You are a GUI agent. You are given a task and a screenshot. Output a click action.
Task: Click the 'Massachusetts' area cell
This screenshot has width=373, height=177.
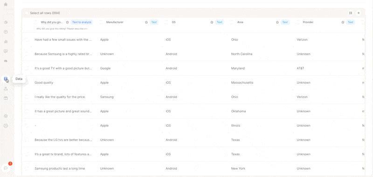pyautogui.click(x=242, y=82)
